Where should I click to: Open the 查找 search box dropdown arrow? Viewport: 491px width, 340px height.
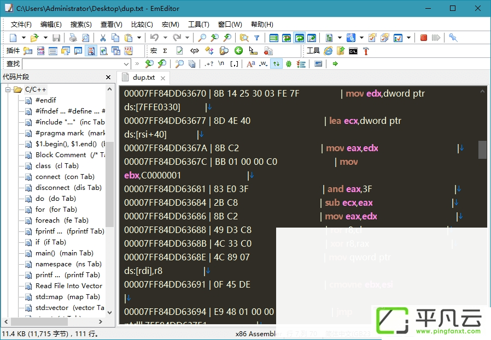click(x=126, y=64)
